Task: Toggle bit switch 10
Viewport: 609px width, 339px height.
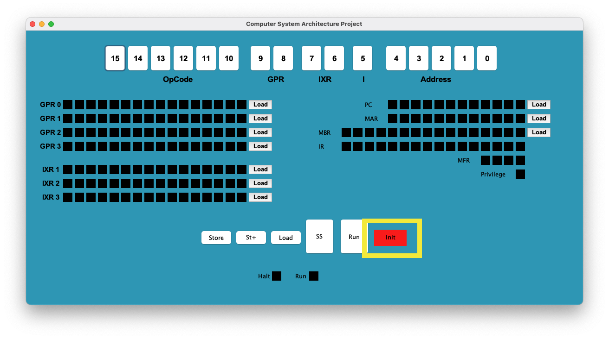Action: (229, 58)
